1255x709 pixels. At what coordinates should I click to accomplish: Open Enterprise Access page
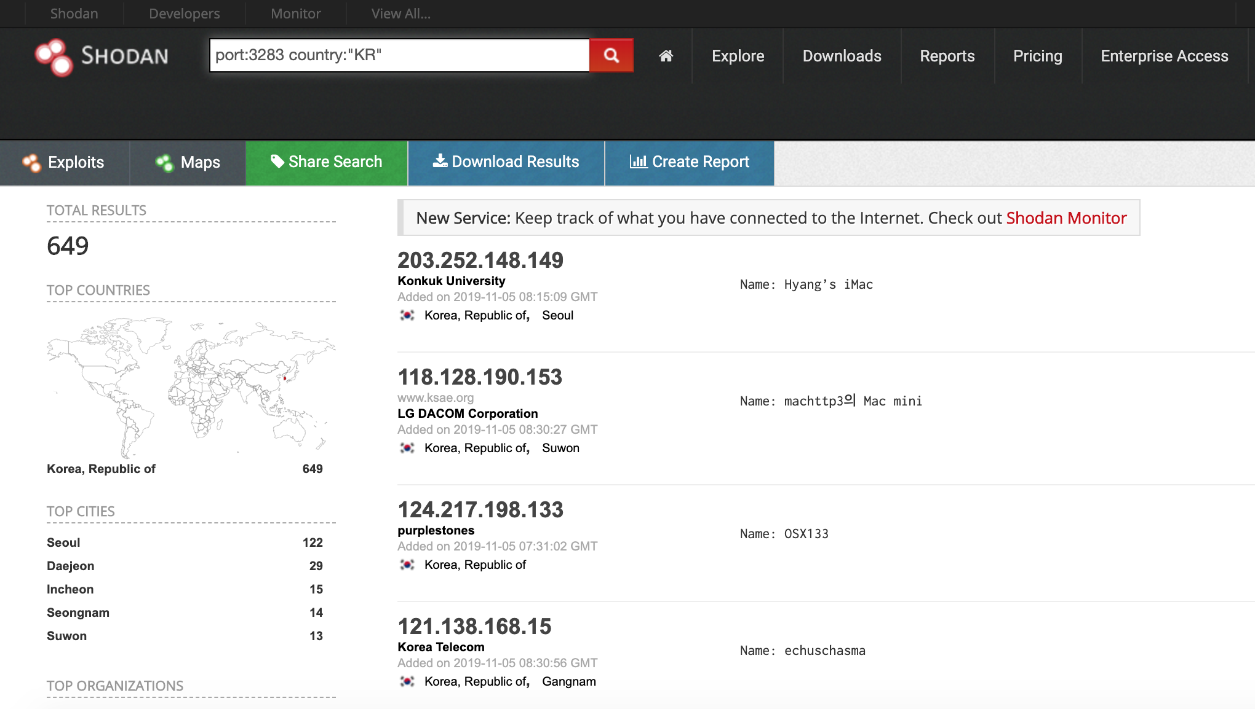1165,56
